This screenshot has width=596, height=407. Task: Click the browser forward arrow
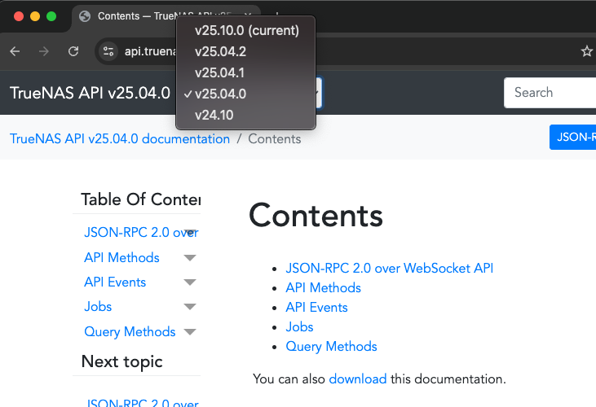pos(44,51)
